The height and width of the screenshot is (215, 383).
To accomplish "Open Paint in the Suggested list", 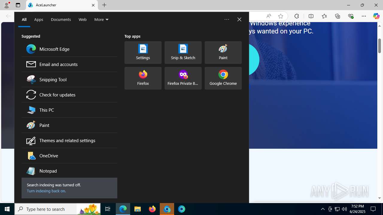I will click(x=69, y=125).
